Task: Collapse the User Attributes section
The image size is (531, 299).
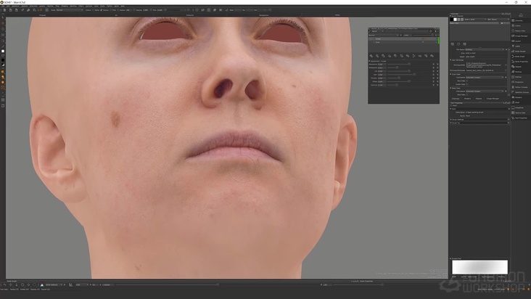Action: tap(450, 60)
